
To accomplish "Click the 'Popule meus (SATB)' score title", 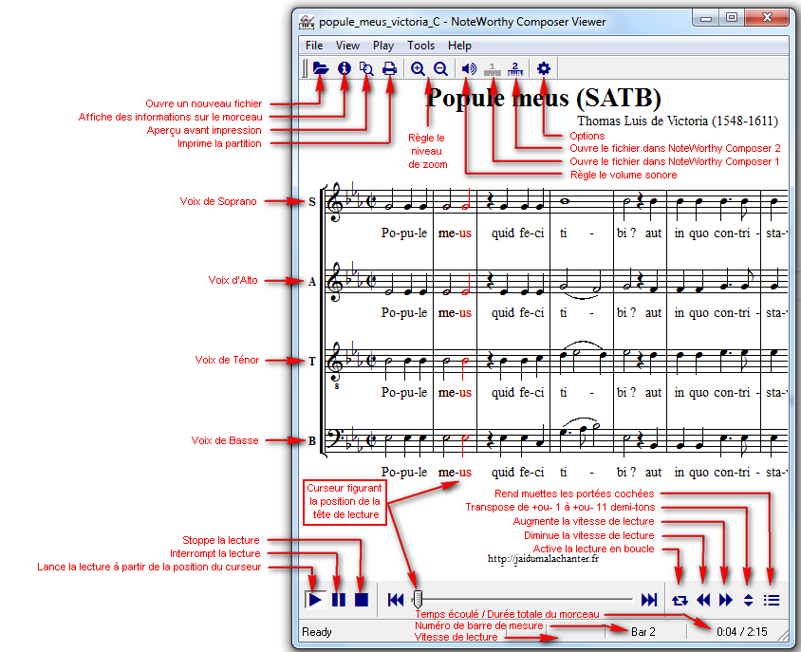I will click(x=544, y=98).
